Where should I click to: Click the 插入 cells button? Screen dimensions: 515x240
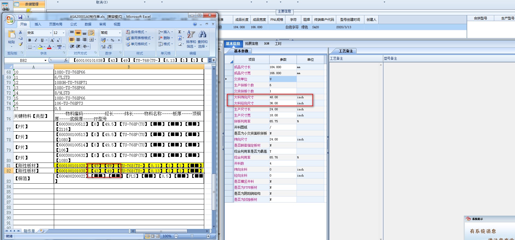point(166,32)
